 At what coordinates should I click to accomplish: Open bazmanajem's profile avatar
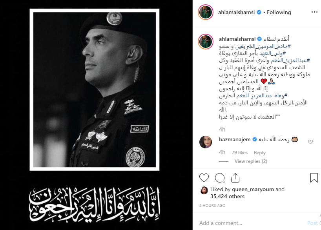[206, 142]
